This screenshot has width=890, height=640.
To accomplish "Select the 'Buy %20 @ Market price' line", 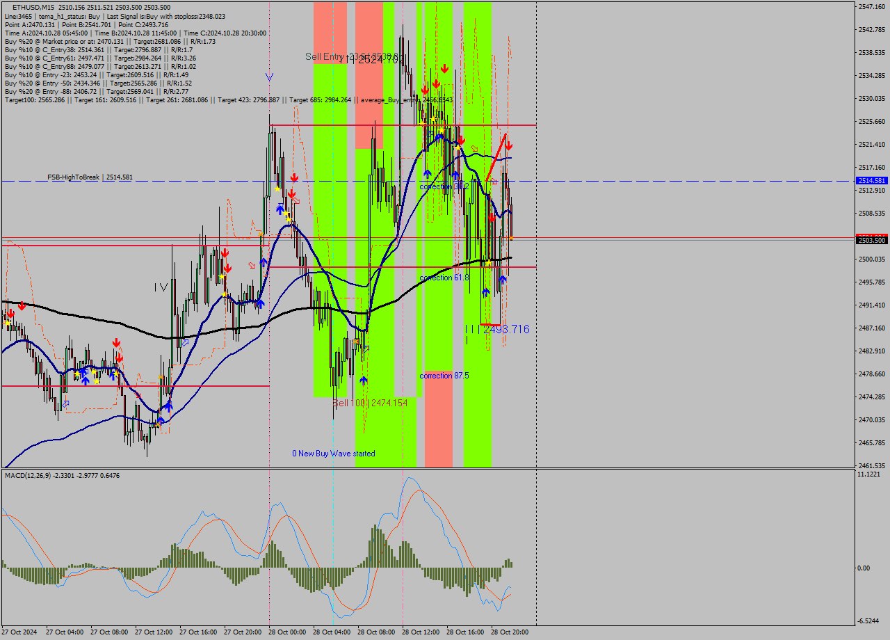I will point(110,41).
